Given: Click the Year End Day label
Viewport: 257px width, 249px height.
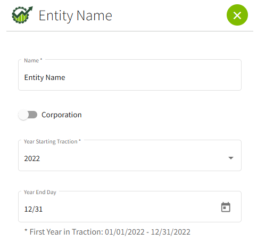Looking at the screenshot, I should (40, 192).
